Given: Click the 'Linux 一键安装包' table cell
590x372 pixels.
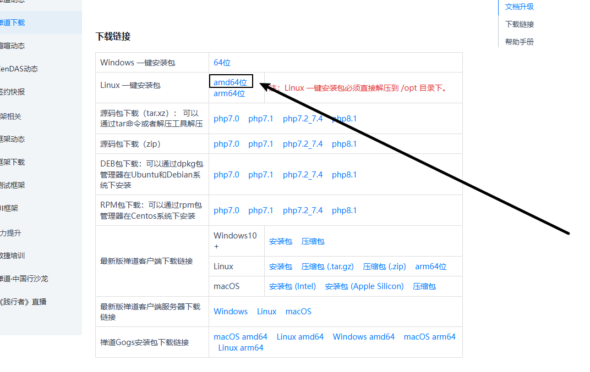Looking at the screenshot, I should click(152, 87).
